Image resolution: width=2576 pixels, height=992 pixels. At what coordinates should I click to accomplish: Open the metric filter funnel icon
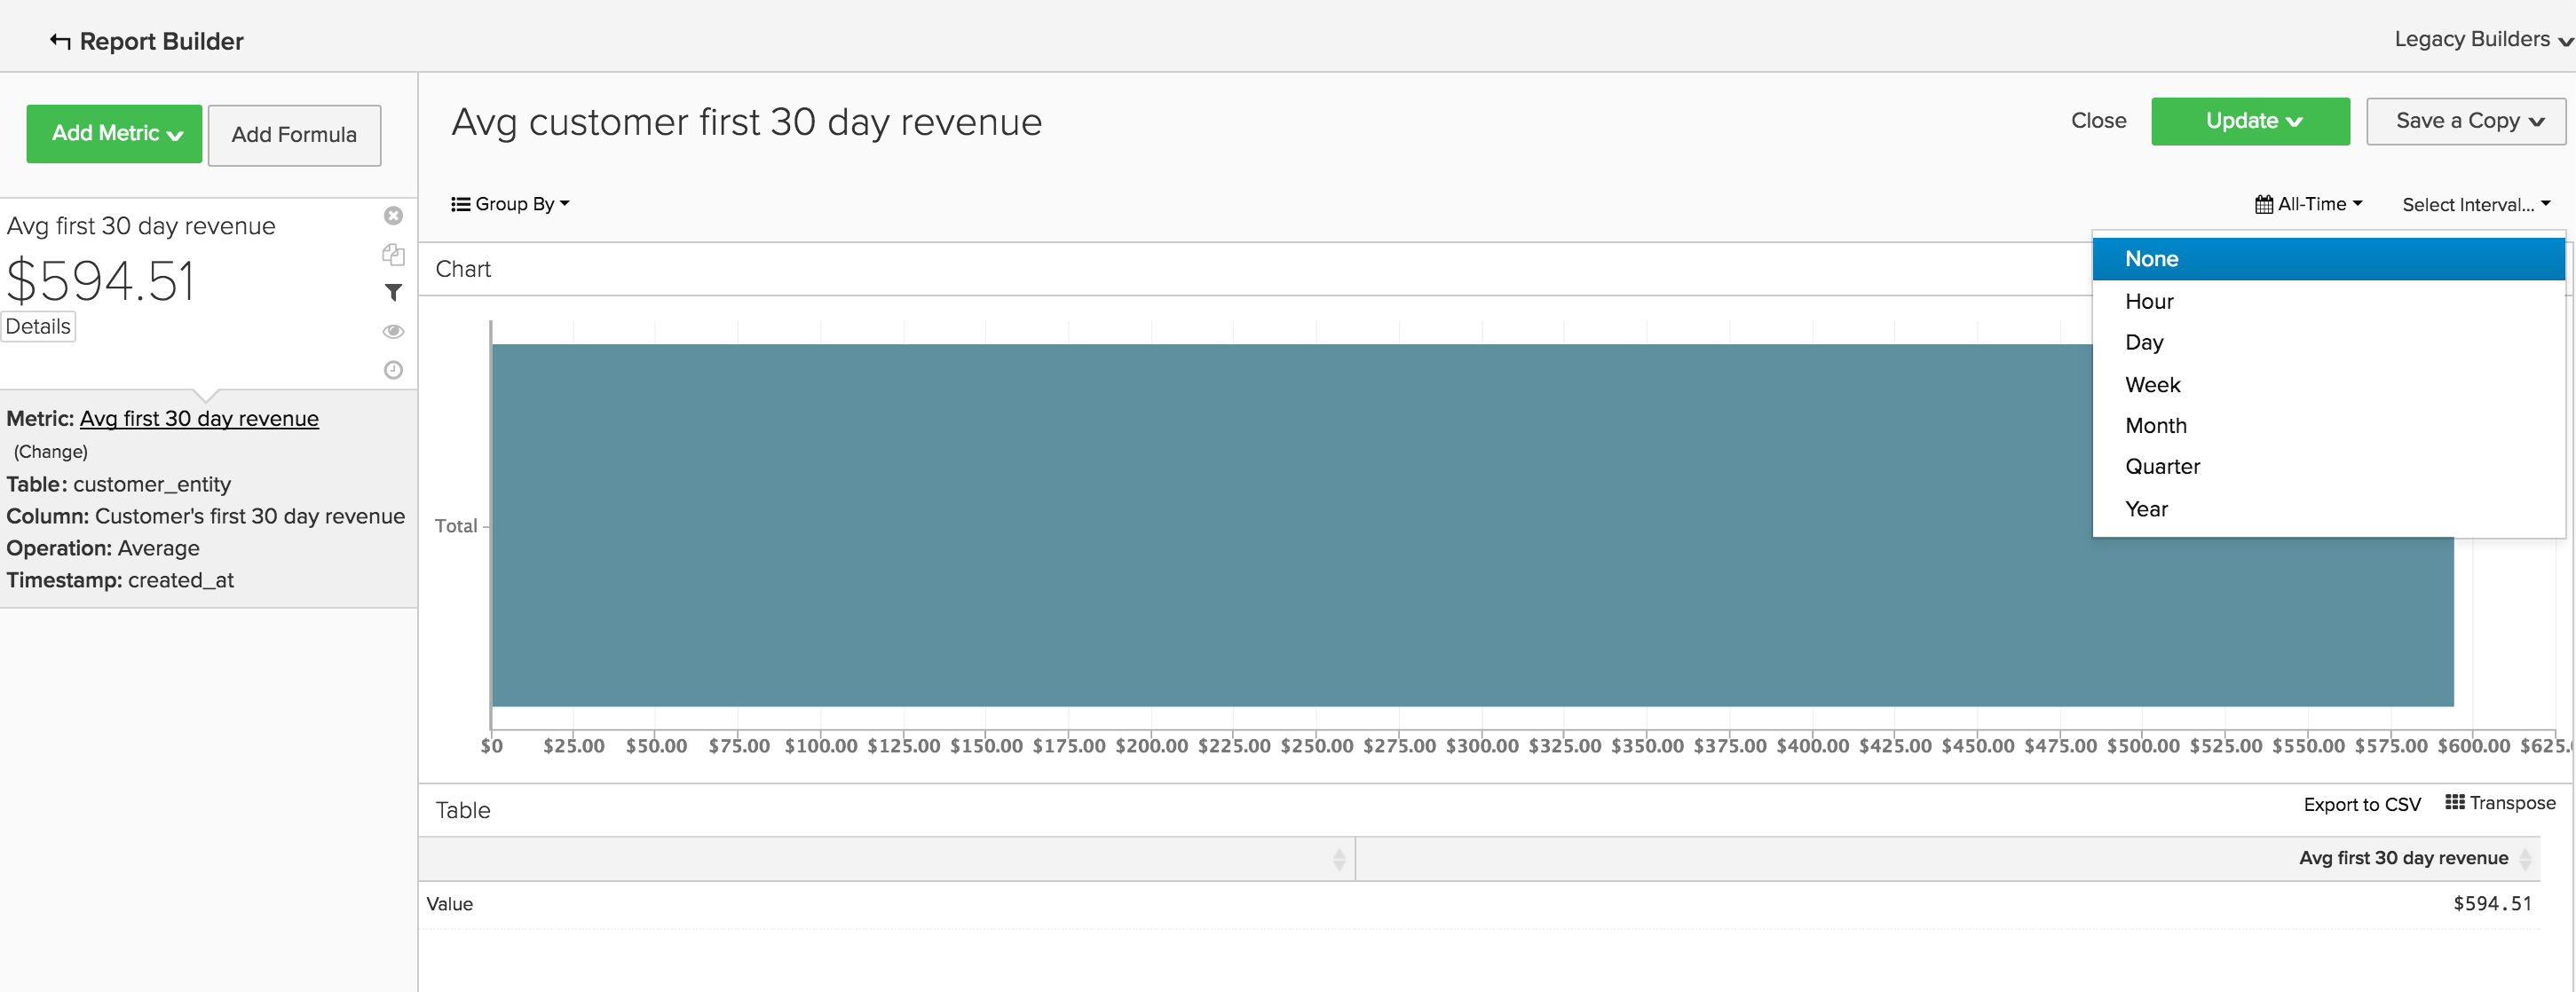[x=393, y=292]
